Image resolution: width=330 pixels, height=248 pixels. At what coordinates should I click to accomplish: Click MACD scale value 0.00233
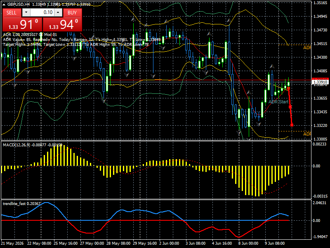click(319, 144)
